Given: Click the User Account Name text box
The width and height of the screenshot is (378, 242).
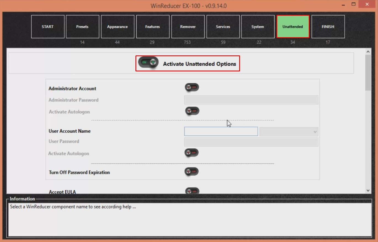Looking at the screenshot, I should [221, 131].
